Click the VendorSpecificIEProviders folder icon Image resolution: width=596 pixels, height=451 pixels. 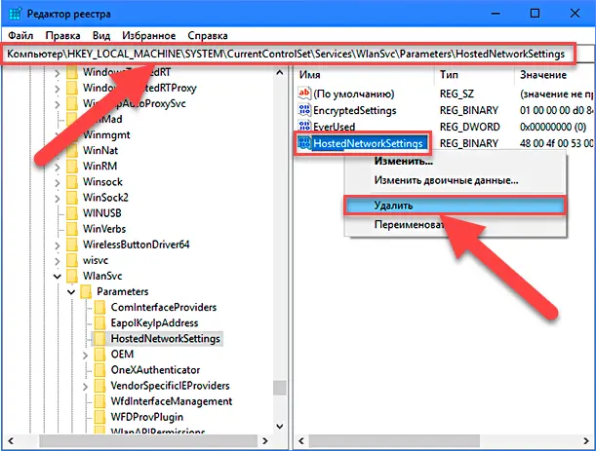(x=99, y=386)
